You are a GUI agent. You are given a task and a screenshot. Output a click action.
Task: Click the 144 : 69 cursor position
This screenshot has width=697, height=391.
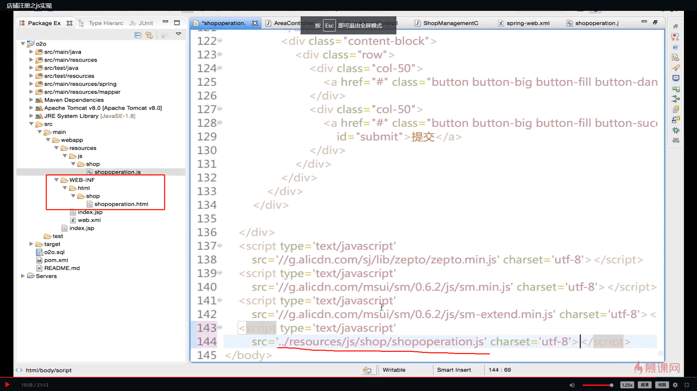(500, 370)
